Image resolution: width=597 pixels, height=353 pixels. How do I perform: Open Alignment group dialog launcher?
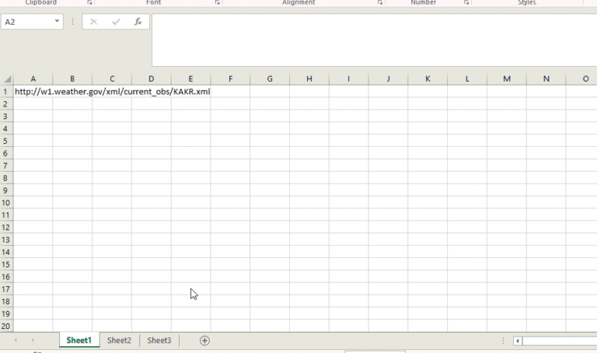point(379,2)
